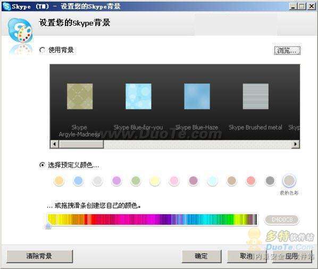The image size is (318, 269).
Task: Click the left scroll arrow of background list
Action: point(54,144)
